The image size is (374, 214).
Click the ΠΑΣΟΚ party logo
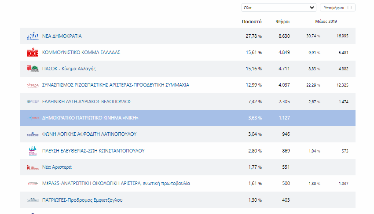coord(33,69)
